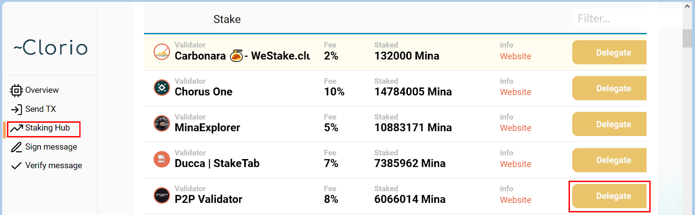Select the Carbonara validator name
The image size is (695, 215).
click(242, 56)
